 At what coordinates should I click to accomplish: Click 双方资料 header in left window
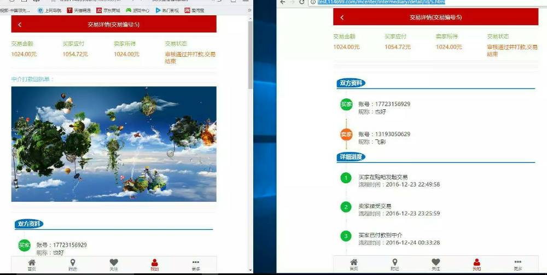click(29, 224)
